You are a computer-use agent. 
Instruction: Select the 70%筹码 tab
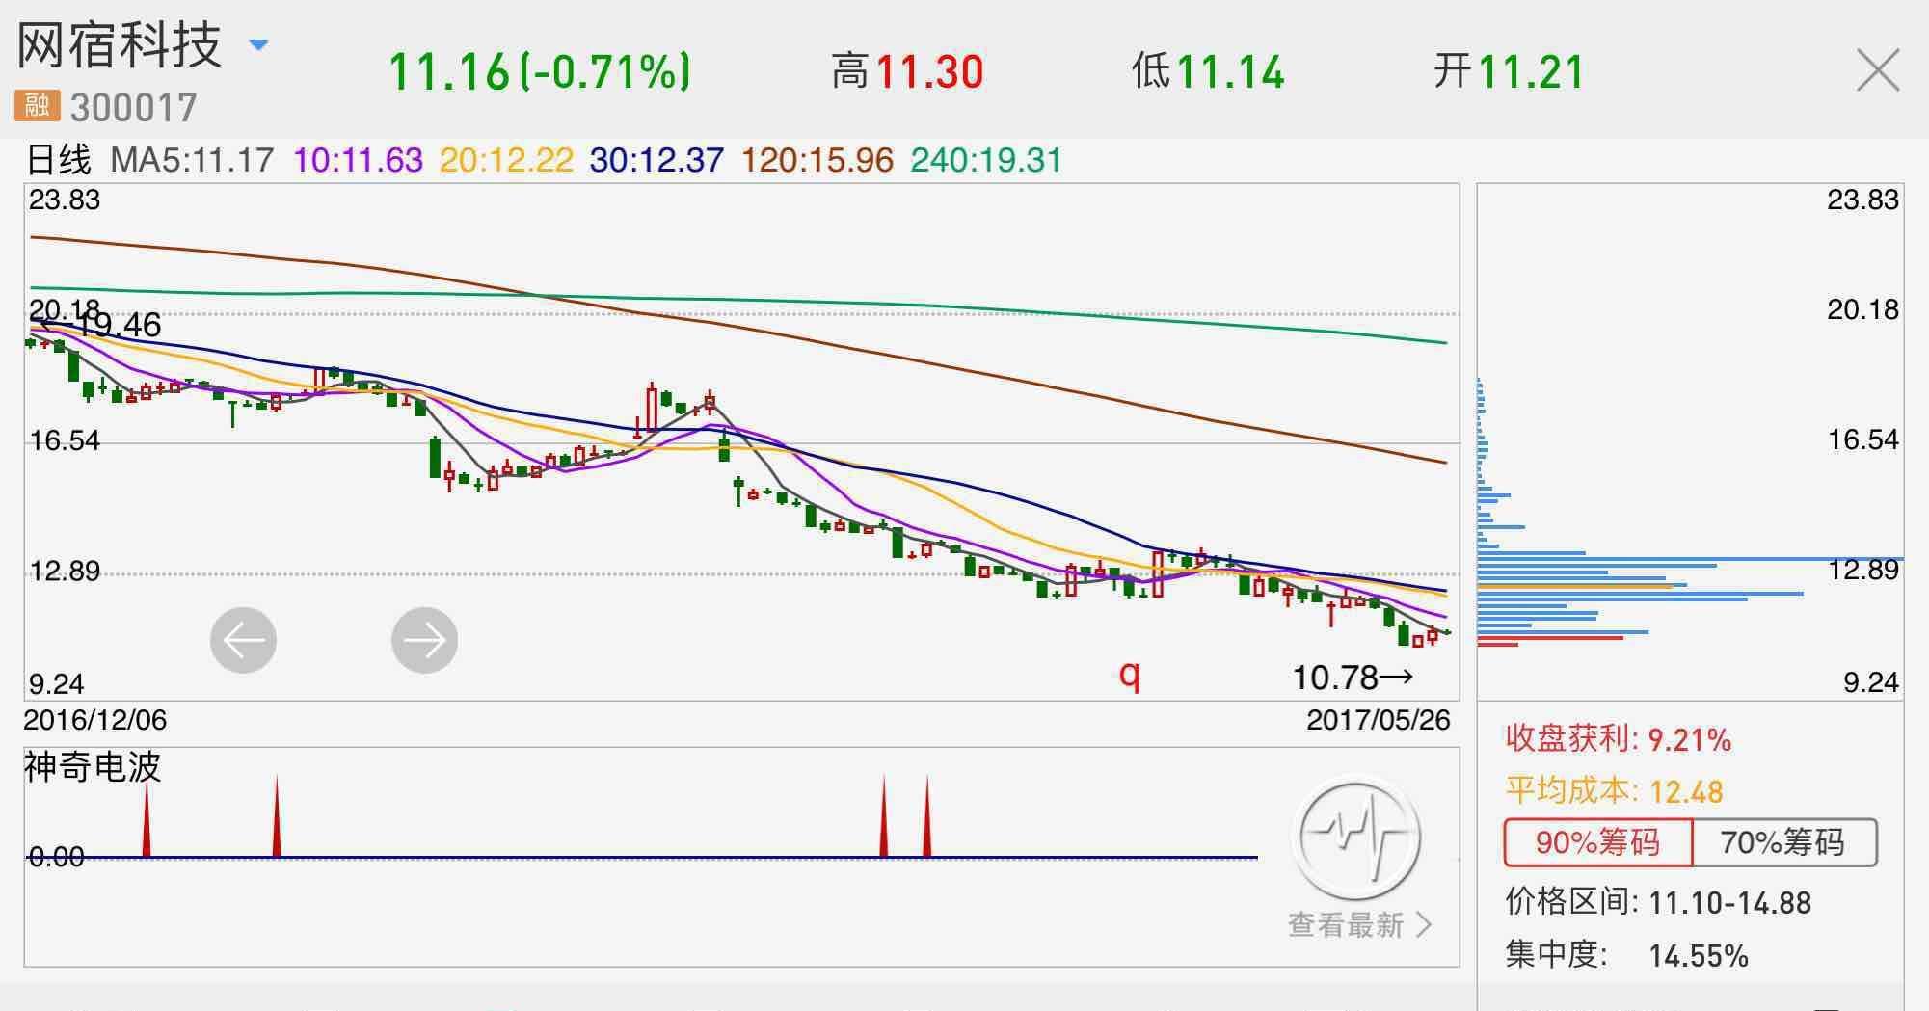(1783, 842)
